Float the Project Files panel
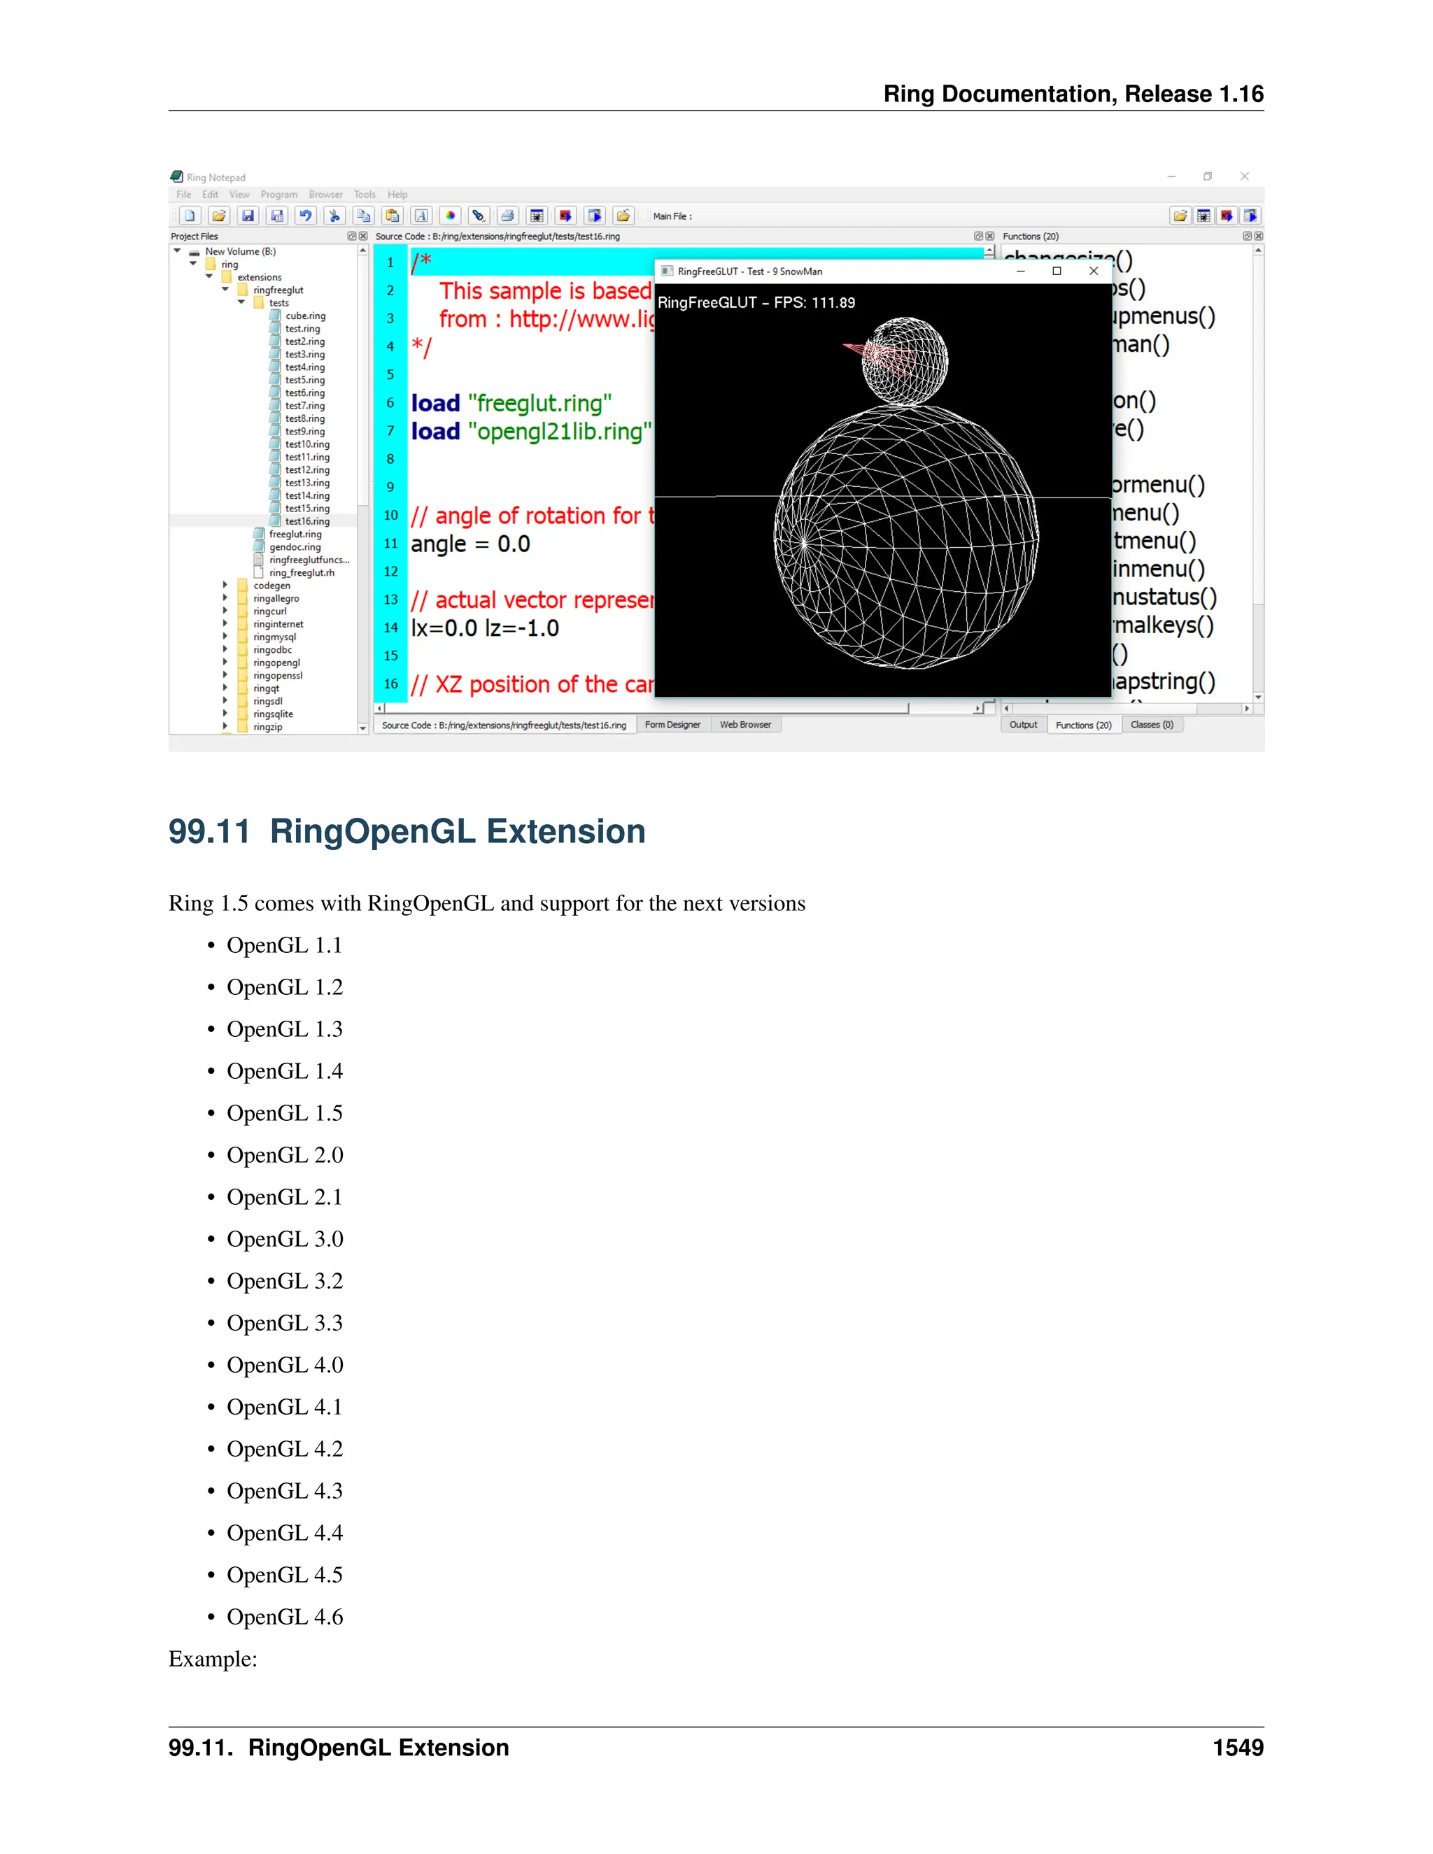Screen dimensions: 1433x1854 pyautogui.click(x=351, y=236)
